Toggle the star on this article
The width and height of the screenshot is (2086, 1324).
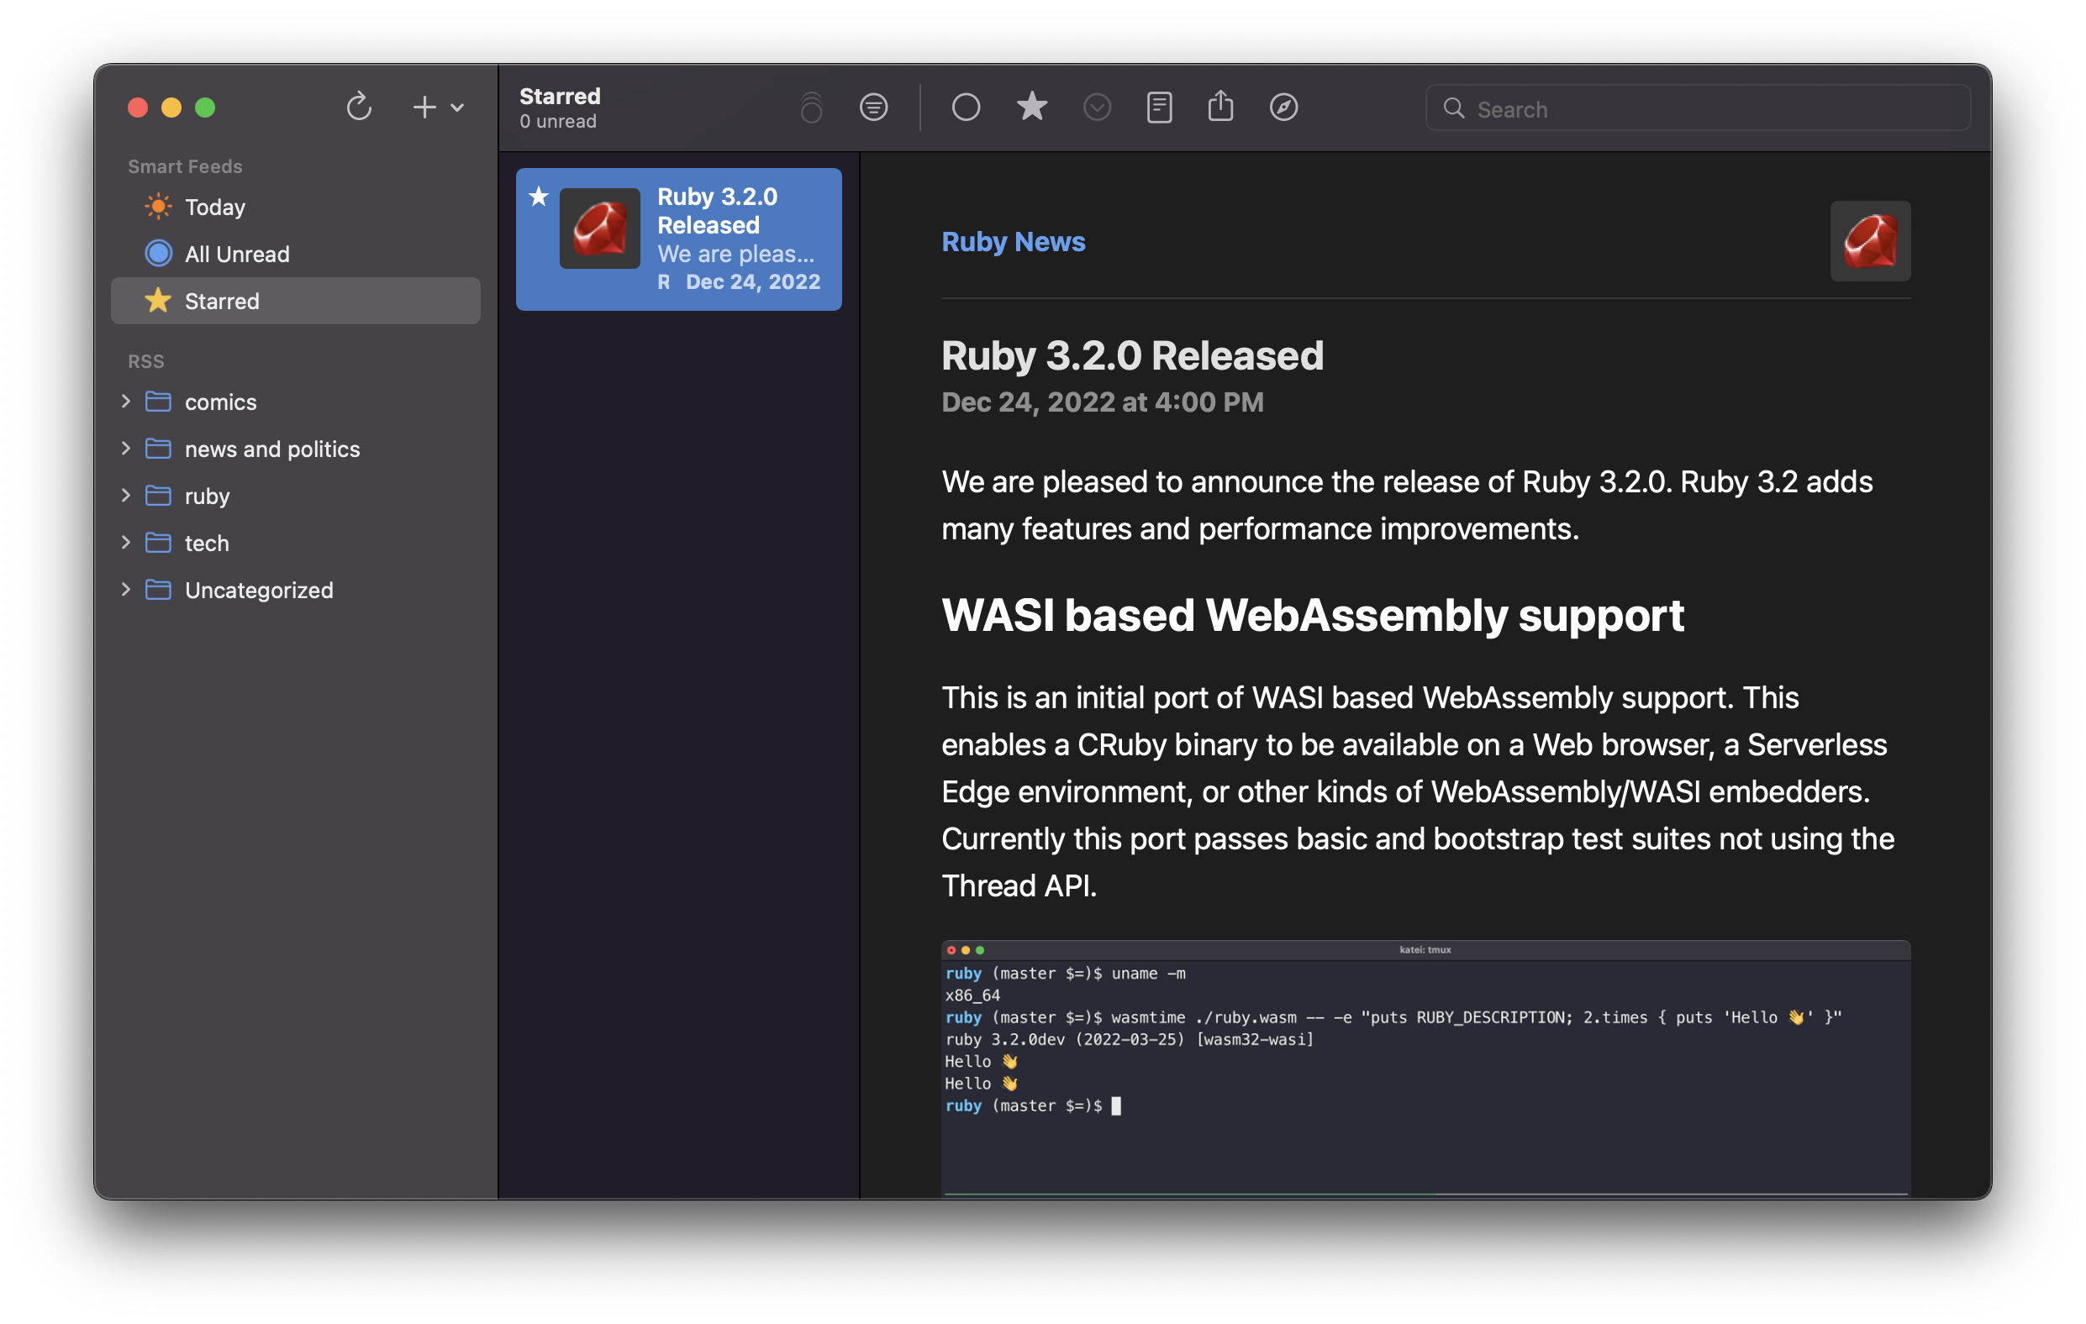(1031, 107)
